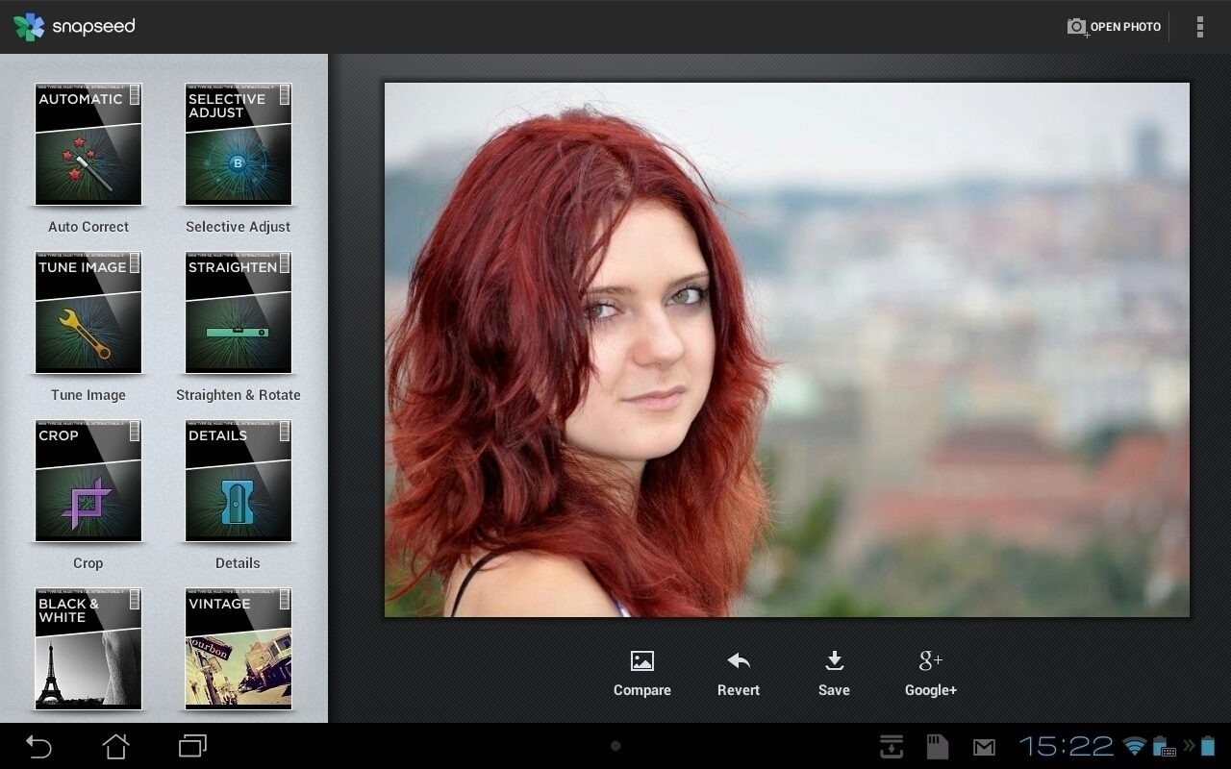Open the Automatic auto-correct tool tile
The image size is (1231, 769).
(88, 144)
